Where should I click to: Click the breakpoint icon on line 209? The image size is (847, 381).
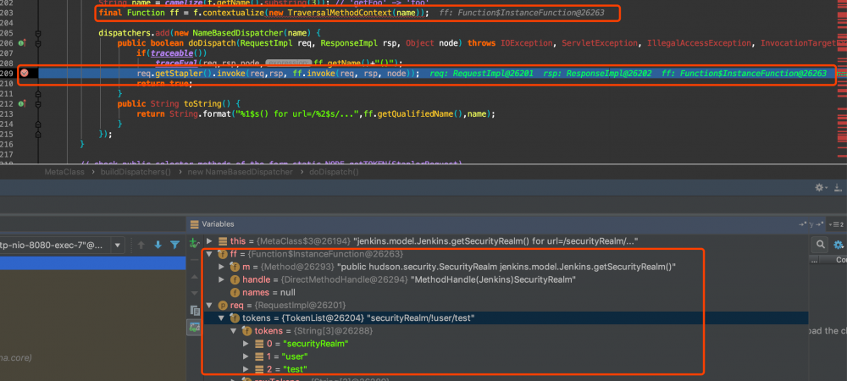coord(25,74)
